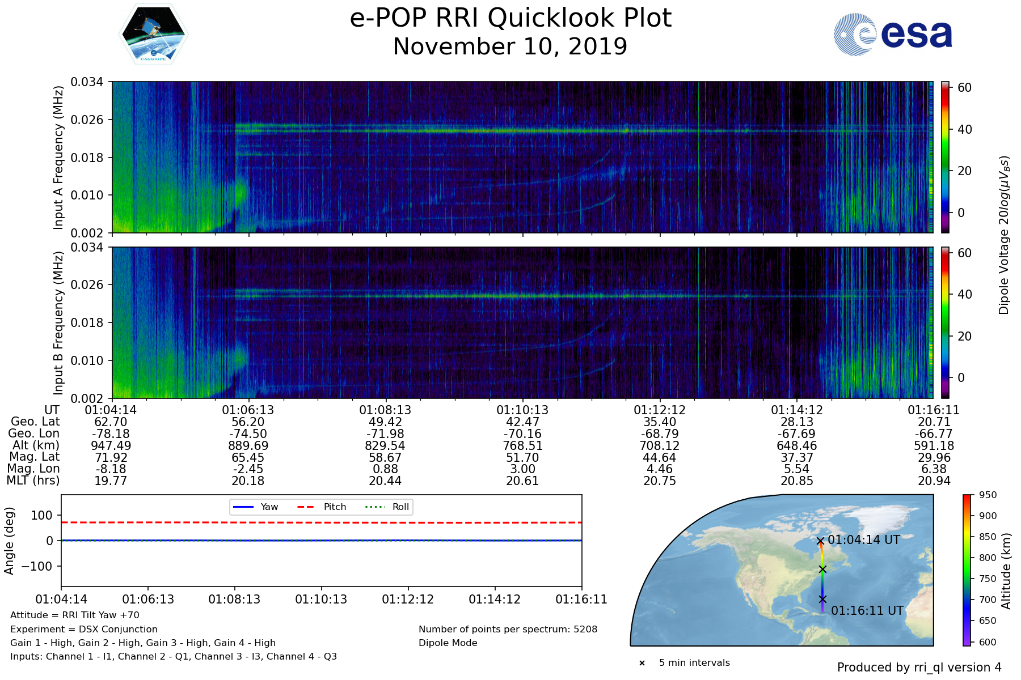Viewport: 1021px width, 680px height.
Task: Click the red dashed Pitch sample in legend
Action: 306,507
